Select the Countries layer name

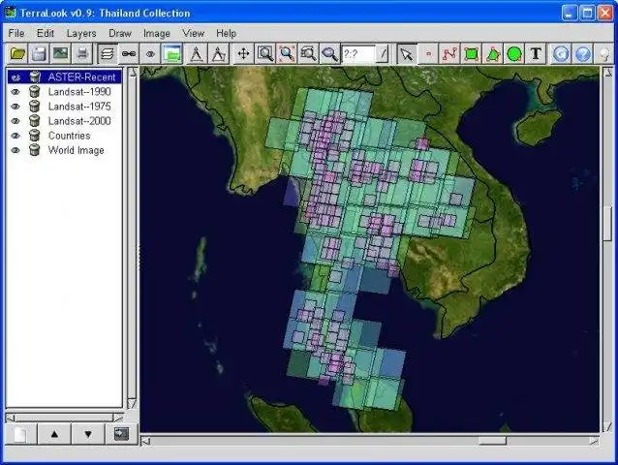(70, 136)
